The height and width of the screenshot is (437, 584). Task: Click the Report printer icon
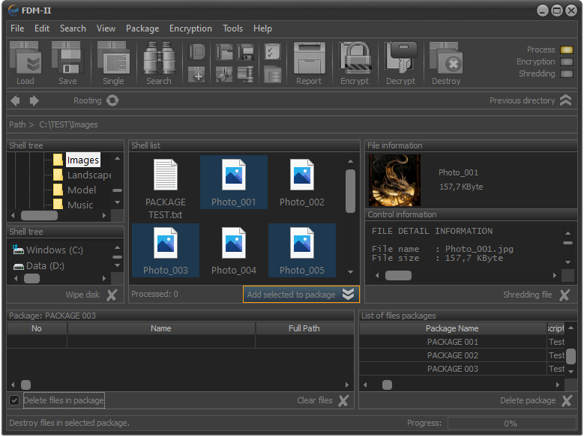point(309,58)
